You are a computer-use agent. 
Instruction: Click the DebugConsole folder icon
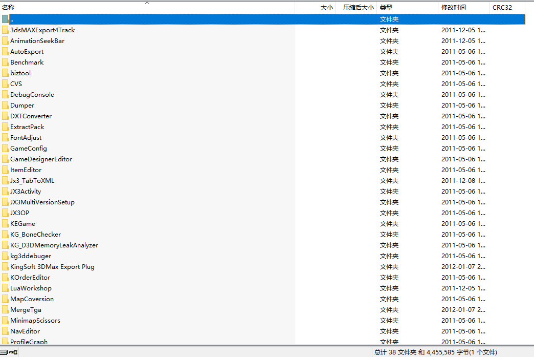pyautogui.click(x=5, y=94)
